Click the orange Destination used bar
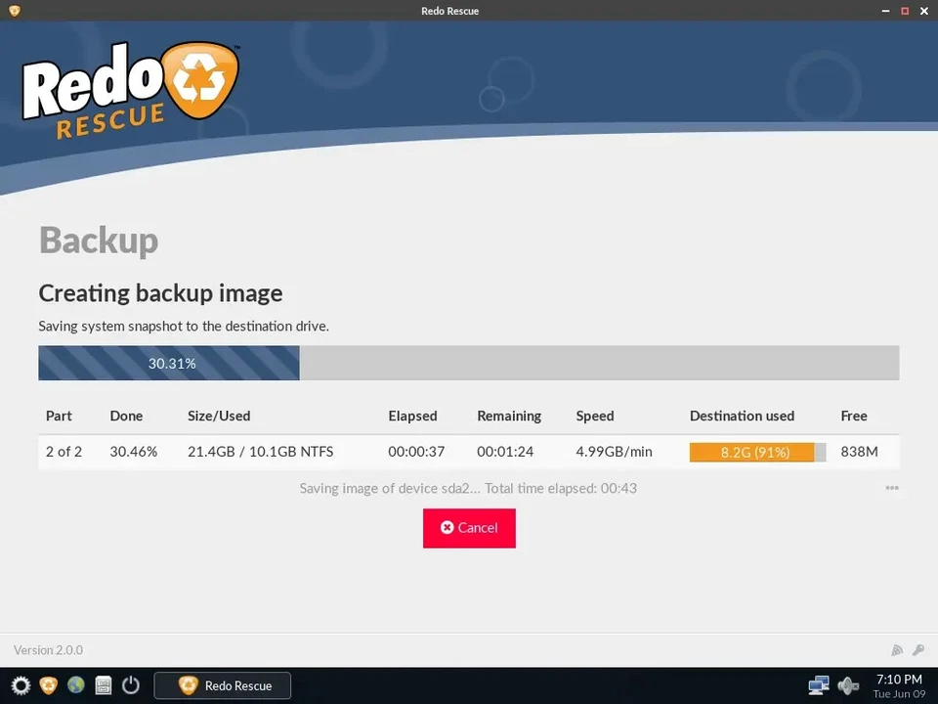 click(752, 452)
